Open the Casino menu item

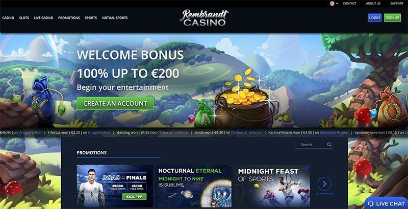8,18
